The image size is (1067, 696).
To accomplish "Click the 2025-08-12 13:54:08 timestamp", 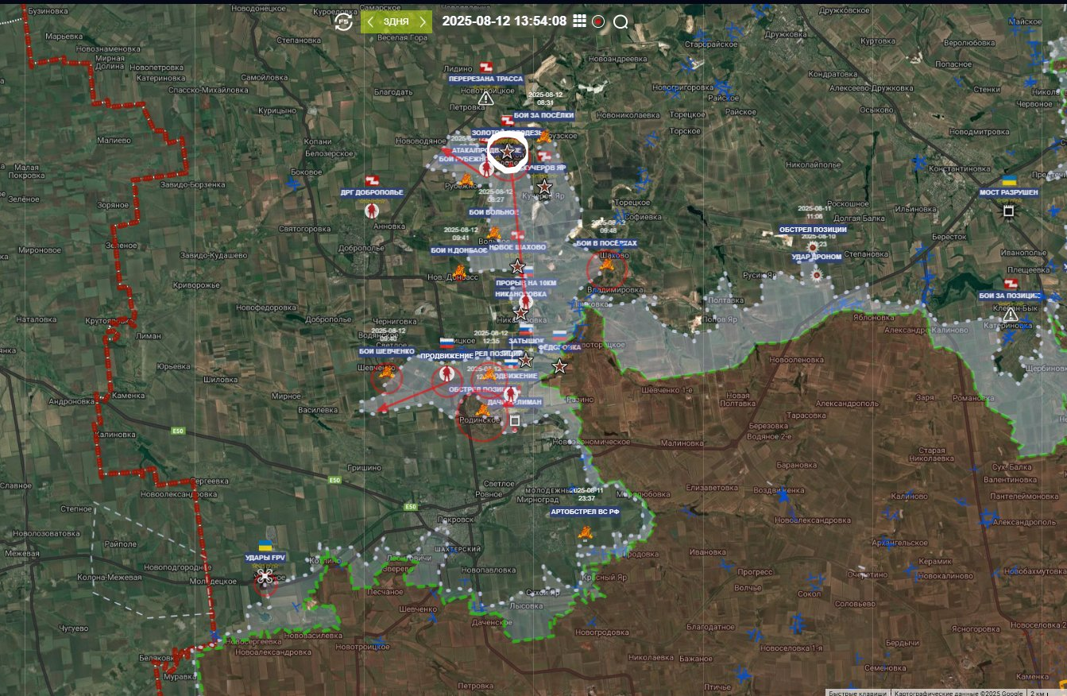I will pos(504,21).
